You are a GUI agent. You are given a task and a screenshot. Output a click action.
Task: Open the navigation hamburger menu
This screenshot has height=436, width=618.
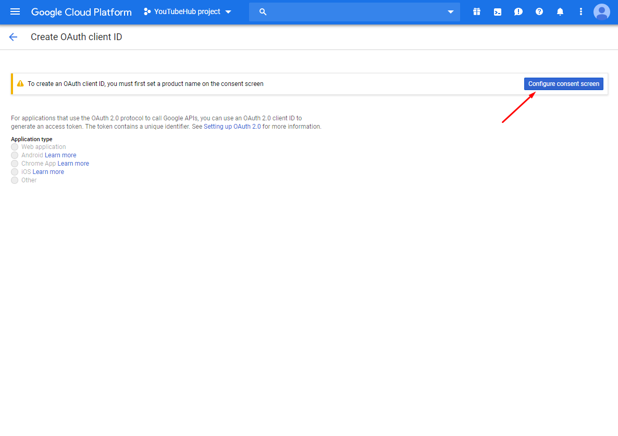pyautogui.click(x=15, y=11)
